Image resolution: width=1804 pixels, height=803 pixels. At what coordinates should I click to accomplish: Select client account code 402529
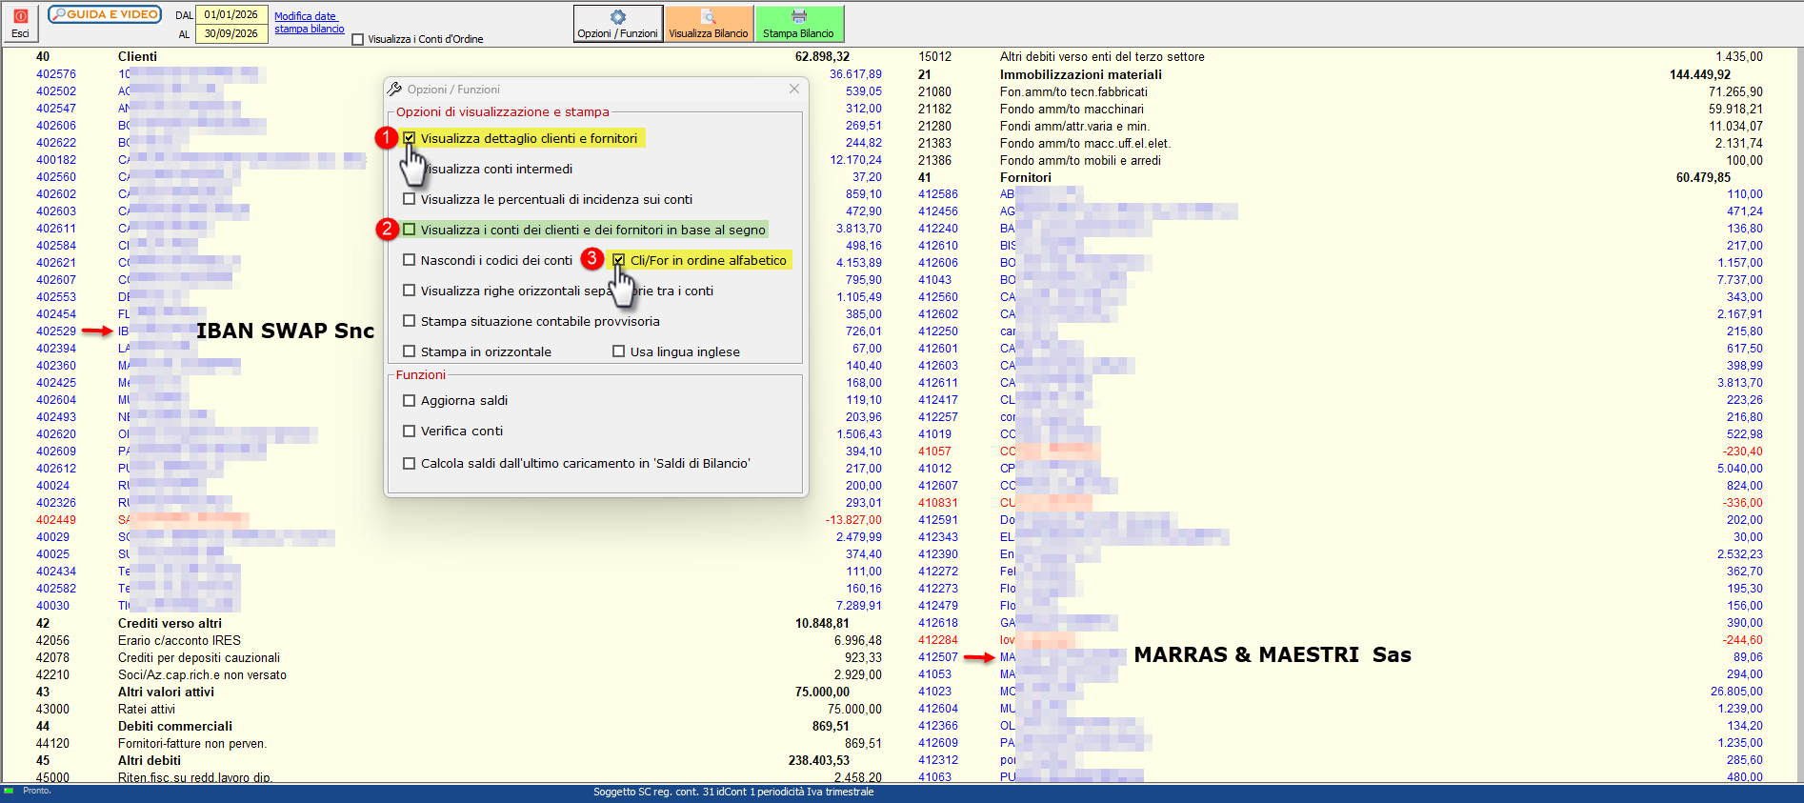[x=56, y=331]
